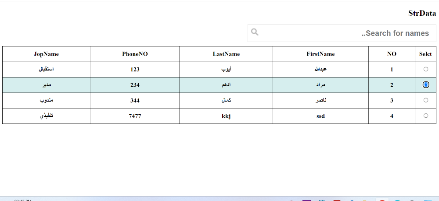Click the magnifying glass search icon
This screenshot has width=439, height=201.
pos(255,32)
